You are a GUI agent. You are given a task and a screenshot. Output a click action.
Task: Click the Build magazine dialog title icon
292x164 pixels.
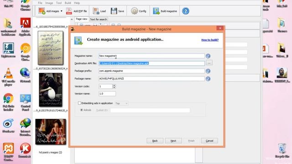coord(73,29)
